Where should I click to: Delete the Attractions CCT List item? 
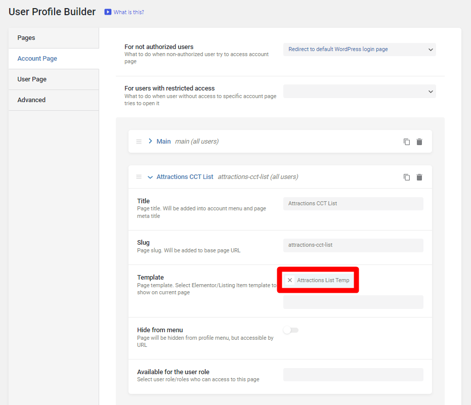pyautogui.click(x=419, y=177)
